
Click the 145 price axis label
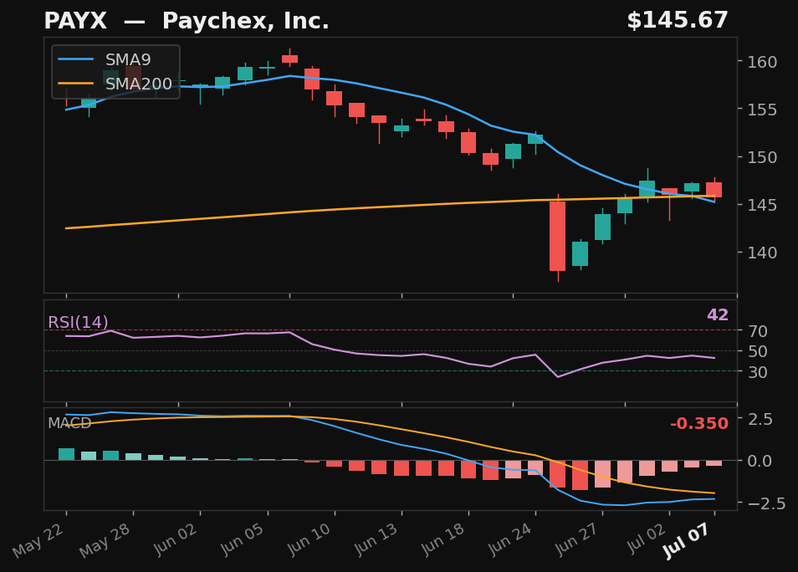(x=762, y=205)
